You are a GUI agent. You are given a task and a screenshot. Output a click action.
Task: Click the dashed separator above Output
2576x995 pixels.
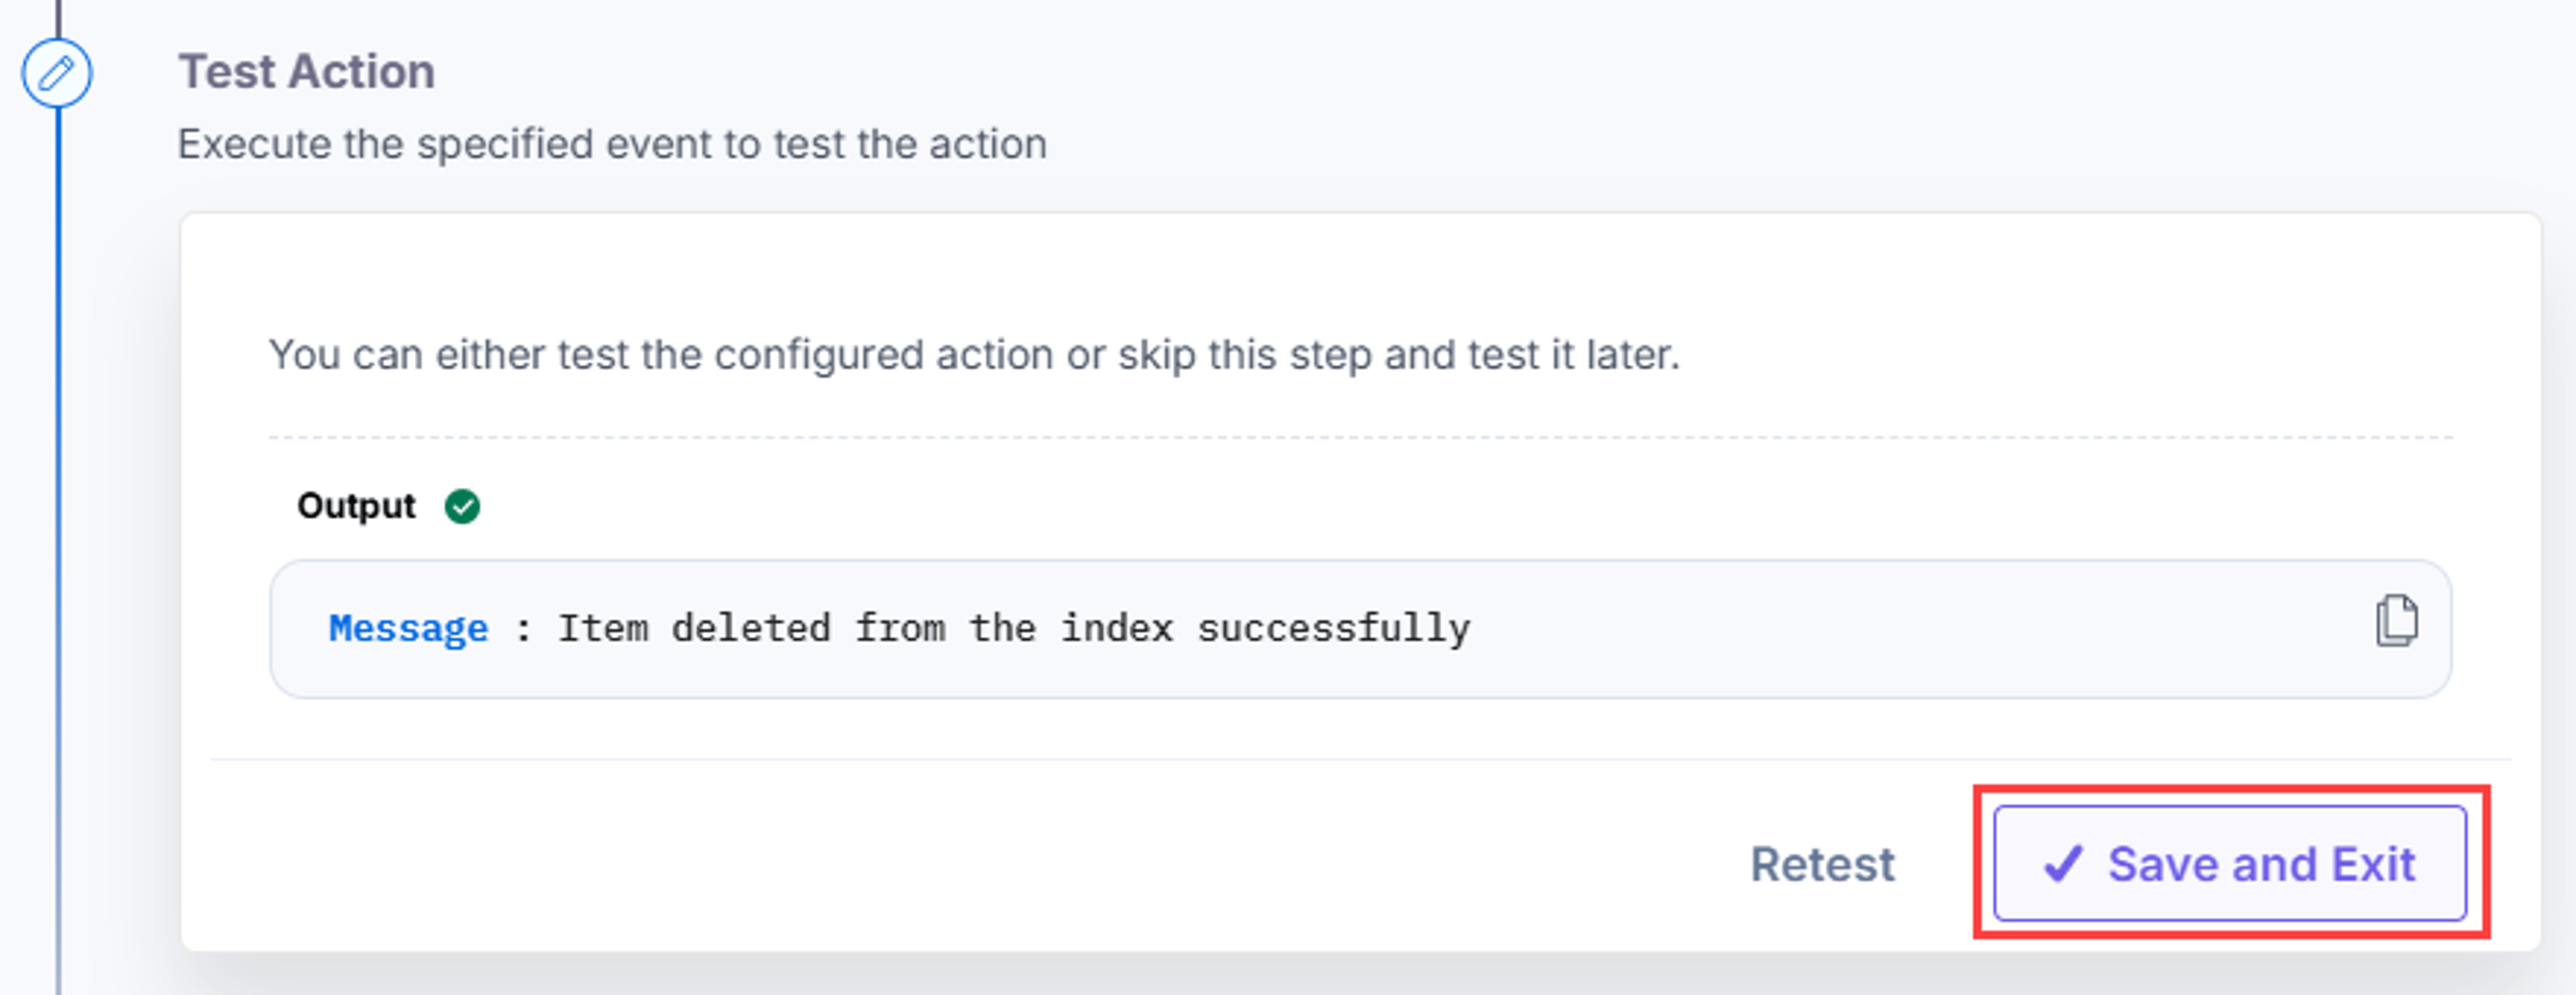[x=1360, y=437]
